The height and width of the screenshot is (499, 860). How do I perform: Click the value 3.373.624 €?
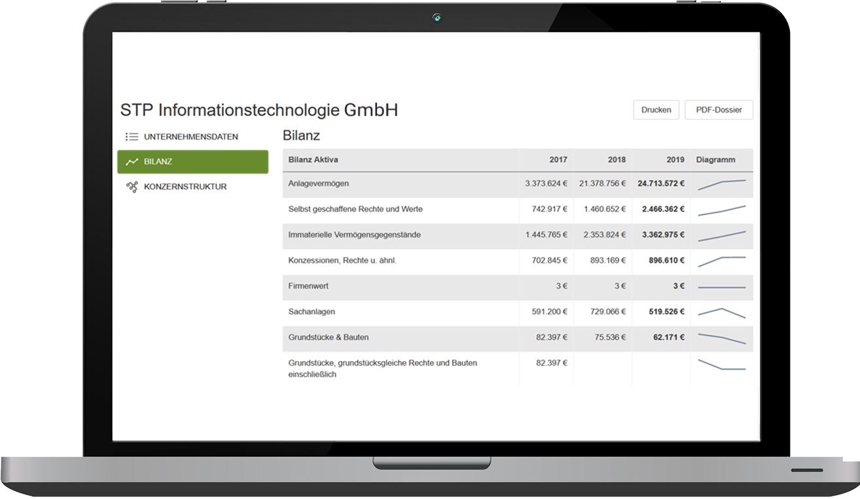pyautogui.click(x=546, y=184)
